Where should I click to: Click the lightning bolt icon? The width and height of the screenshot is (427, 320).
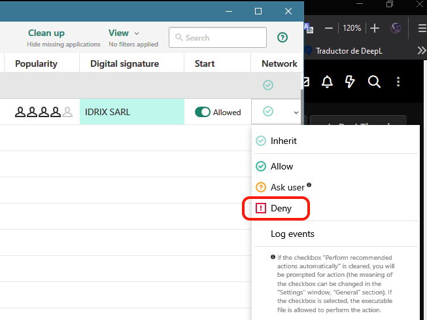350,81
